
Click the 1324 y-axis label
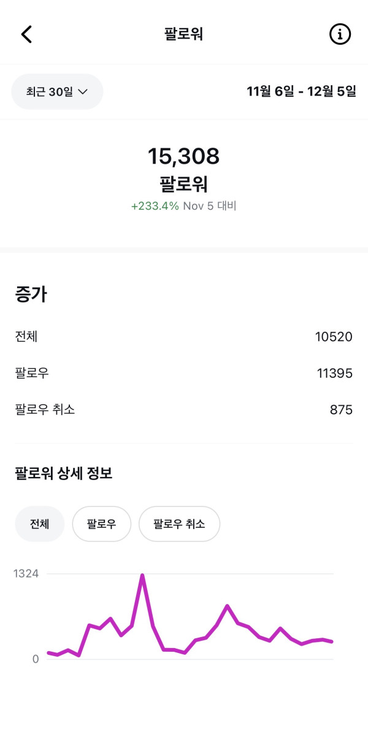26,574
